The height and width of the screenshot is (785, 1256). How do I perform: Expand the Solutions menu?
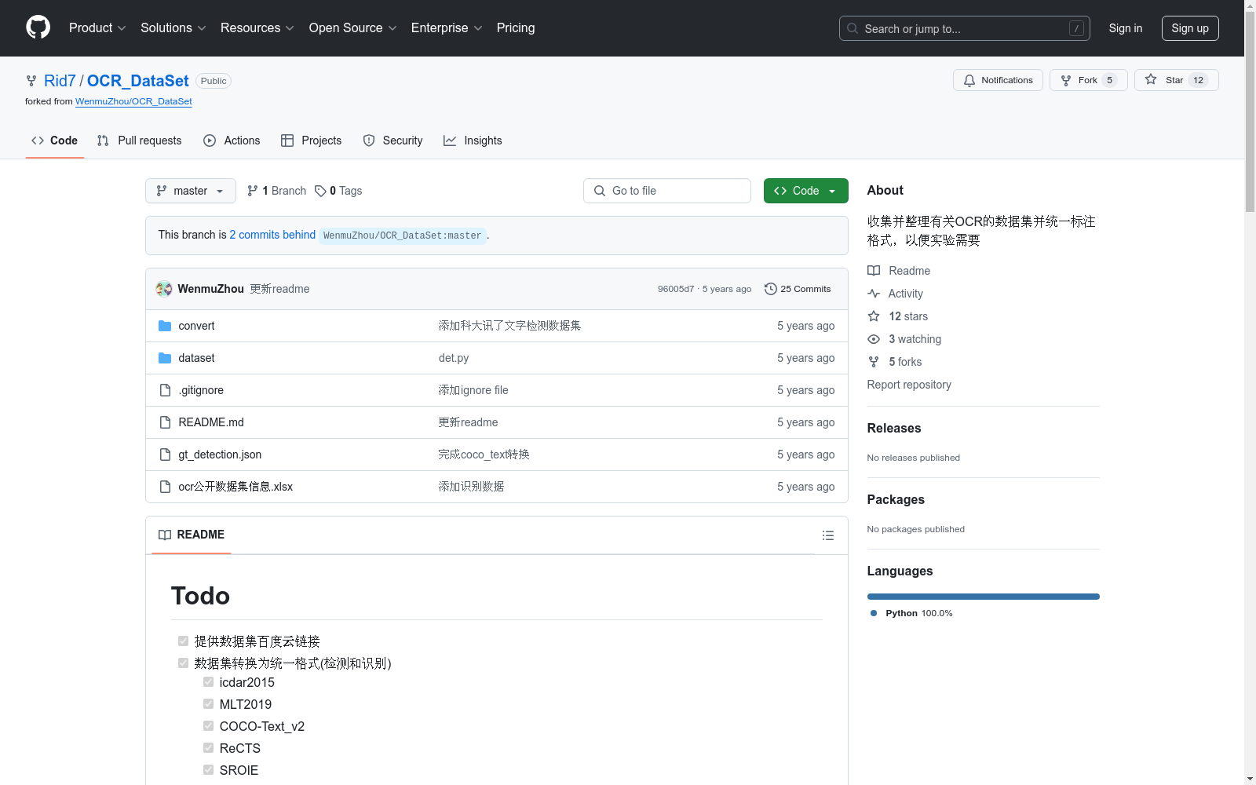[173, 28]
